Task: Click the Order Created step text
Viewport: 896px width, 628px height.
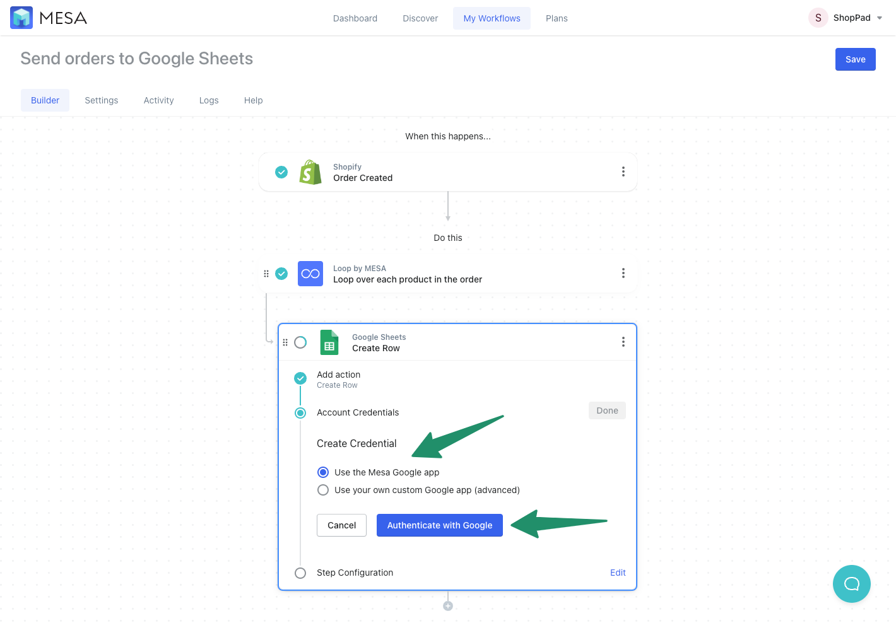Action: (x=363, y=178)
